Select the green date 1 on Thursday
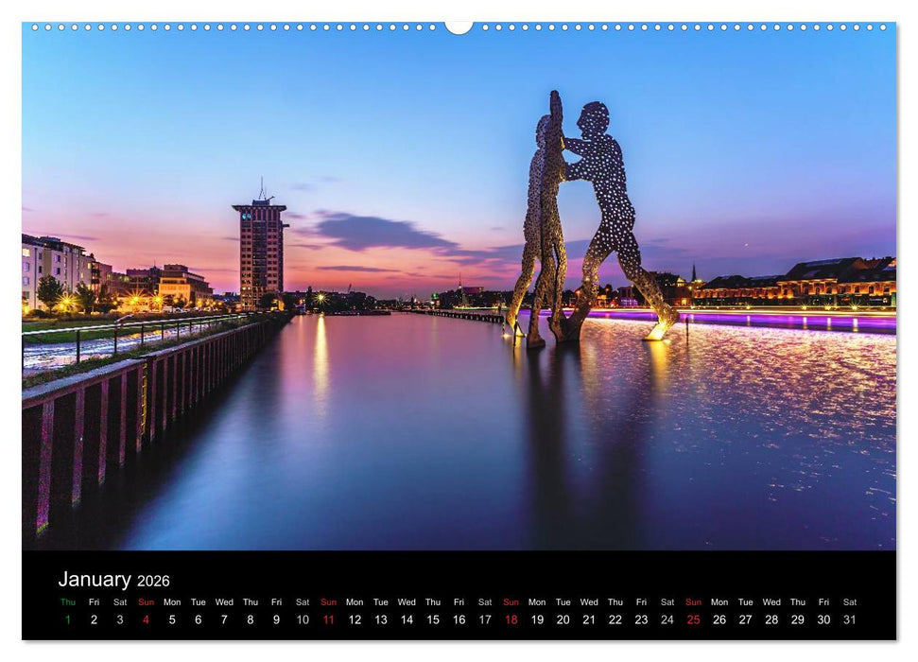The image size is (918, 662). point(67,618)
